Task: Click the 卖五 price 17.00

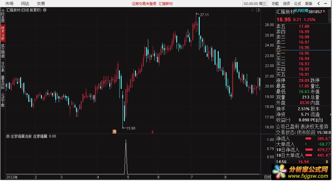Action: [x=304, y=27]
